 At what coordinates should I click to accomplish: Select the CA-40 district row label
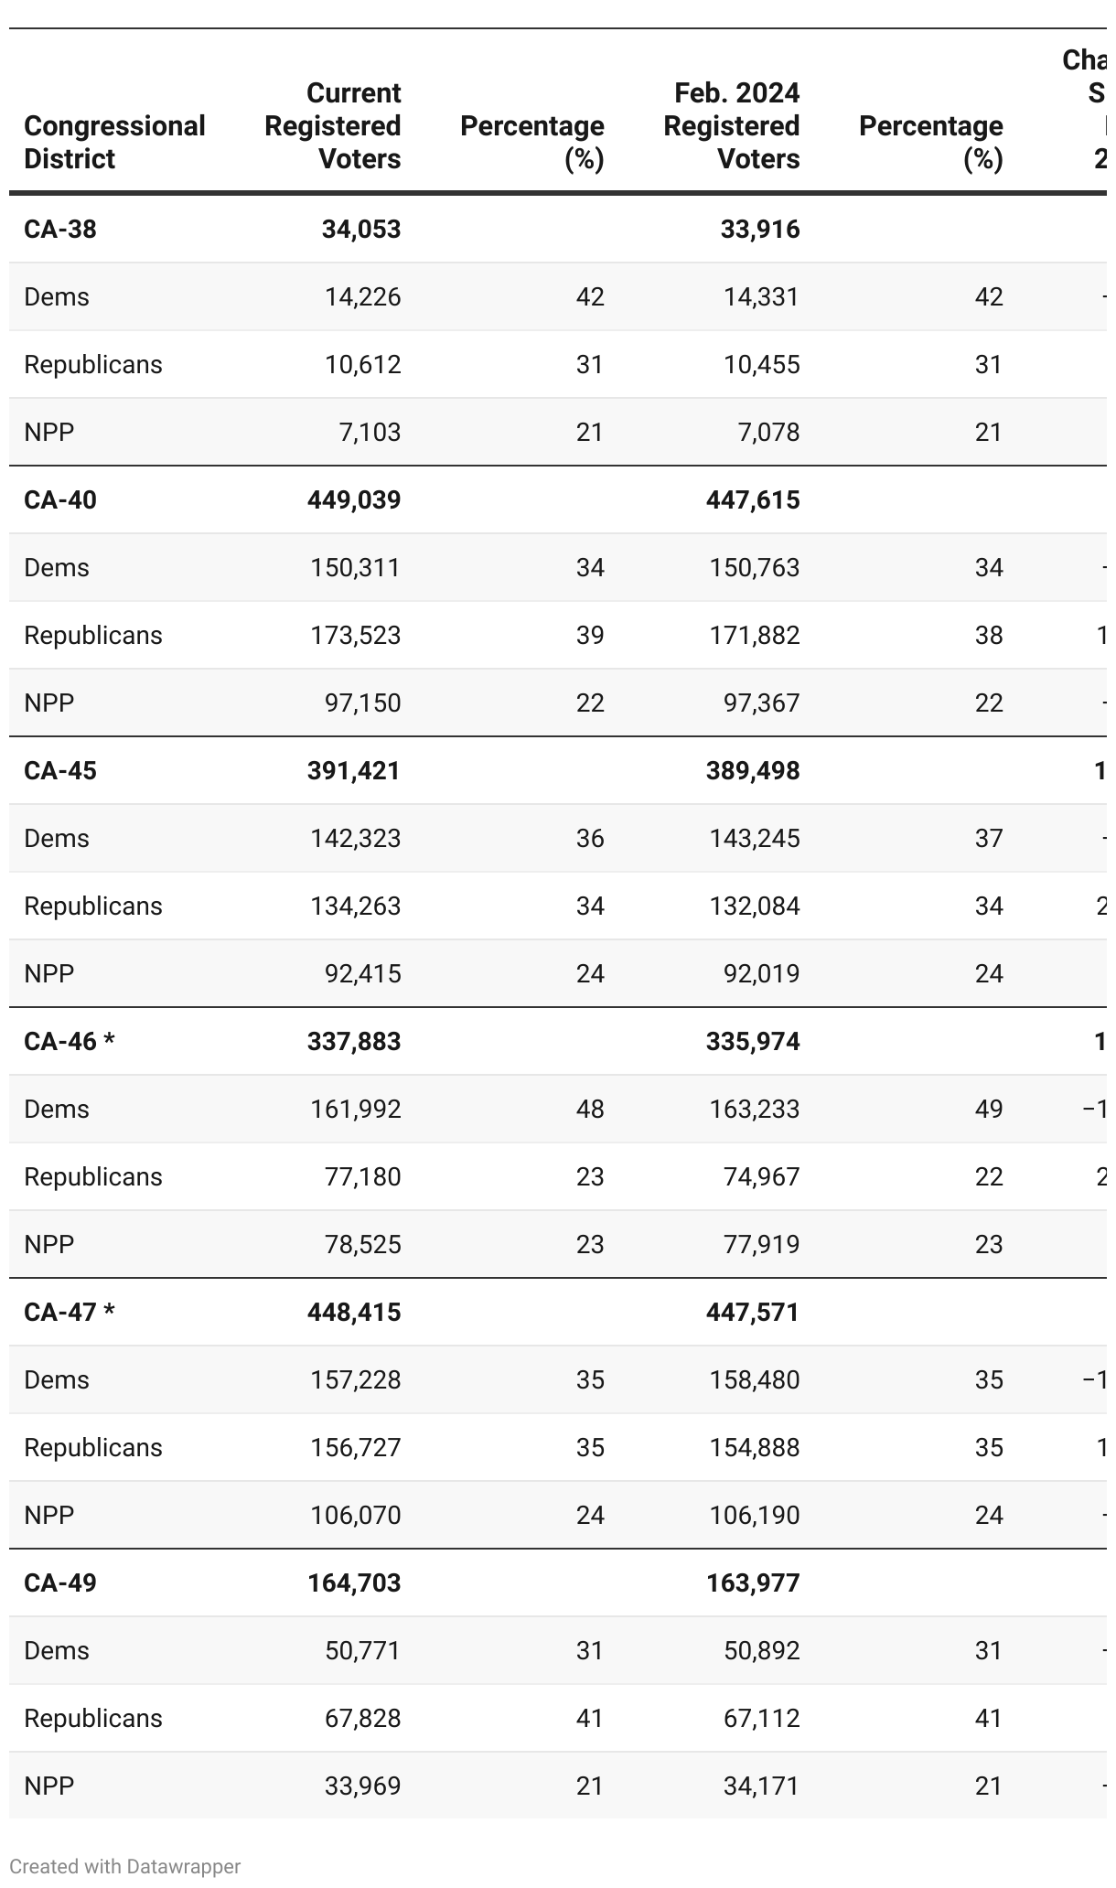(60, 499)
